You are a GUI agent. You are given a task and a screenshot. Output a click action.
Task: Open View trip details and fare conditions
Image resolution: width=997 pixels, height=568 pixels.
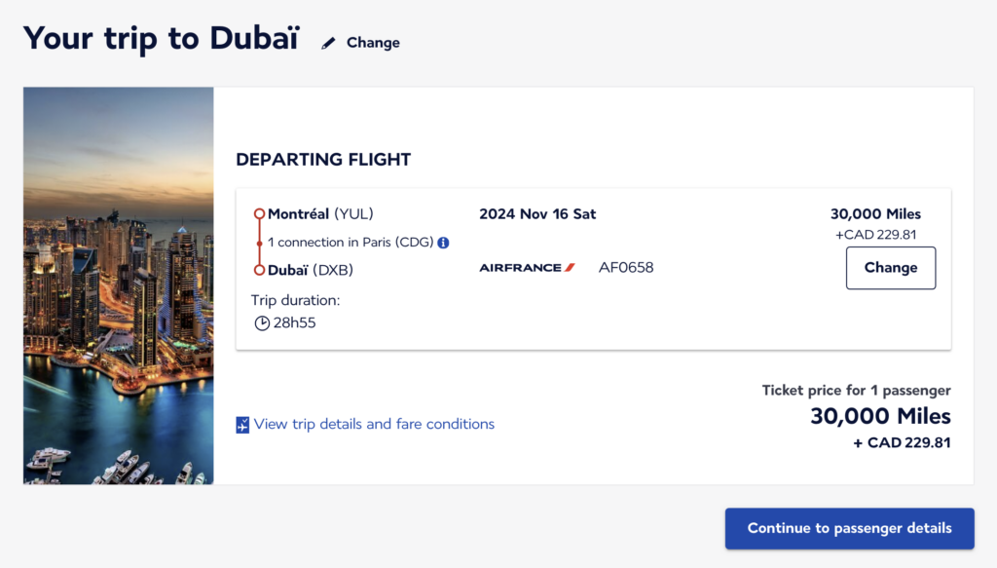374,424
